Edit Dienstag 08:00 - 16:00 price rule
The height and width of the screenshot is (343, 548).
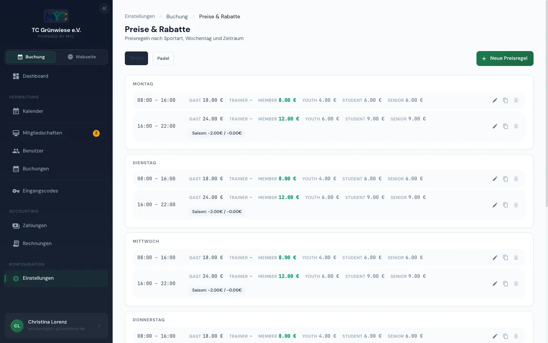tap(495, 179)
